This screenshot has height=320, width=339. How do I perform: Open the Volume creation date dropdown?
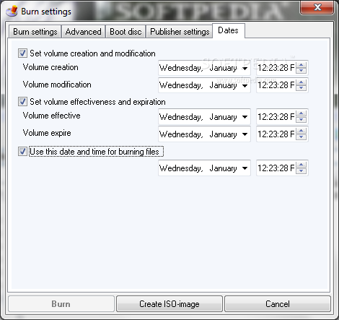[x=245, y=69]
